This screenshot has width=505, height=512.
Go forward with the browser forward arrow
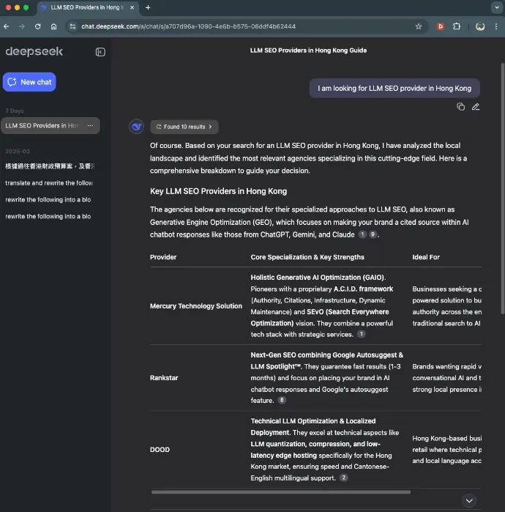click(22, 26)
